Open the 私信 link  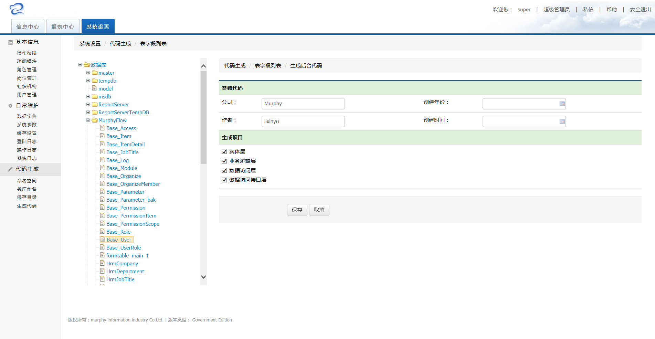coord(588,10)
